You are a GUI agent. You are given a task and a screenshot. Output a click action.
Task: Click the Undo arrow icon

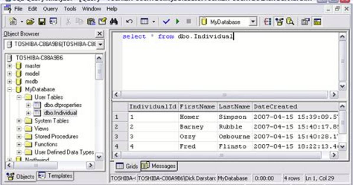129,22
